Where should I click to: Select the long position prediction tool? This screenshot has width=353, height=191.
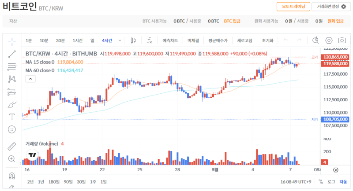[x=12, y=92]
